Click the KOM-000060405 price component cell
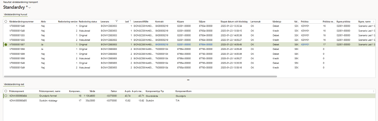 click(18, 101)
